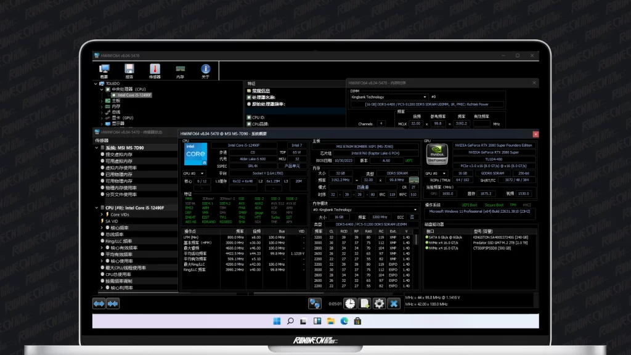Open the Kingbank Technology DIMM dropdown
The width and height of the screenshot is (631, 355).
point(388,97)
